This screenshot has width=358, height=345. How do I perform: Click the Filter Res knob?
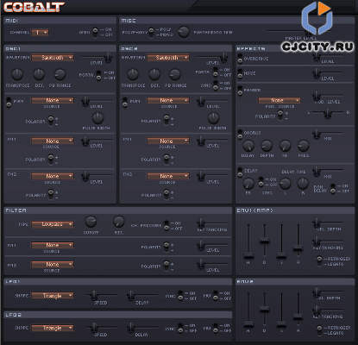[x=118, y=222]
